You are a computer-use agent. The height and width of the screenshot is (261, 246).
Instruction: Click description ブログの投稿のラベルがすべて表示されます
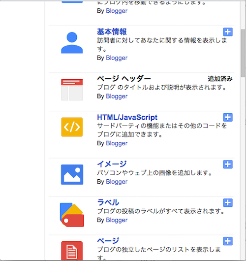161,211
